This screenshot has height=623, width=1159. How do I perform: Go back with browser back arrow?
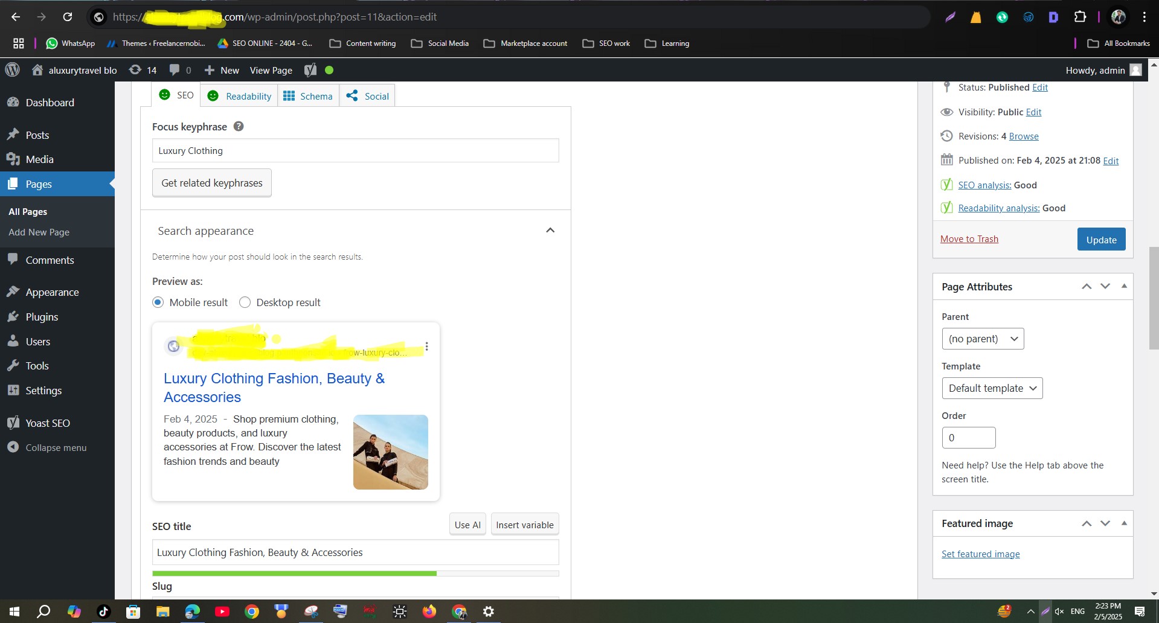point(16,17)
